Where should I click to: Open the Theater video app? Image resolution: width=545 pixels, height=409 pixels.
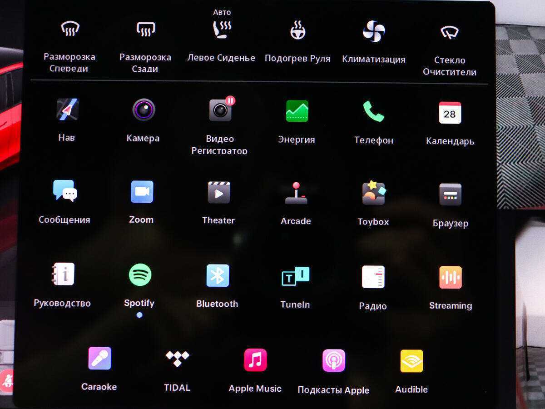click(218, 192)
